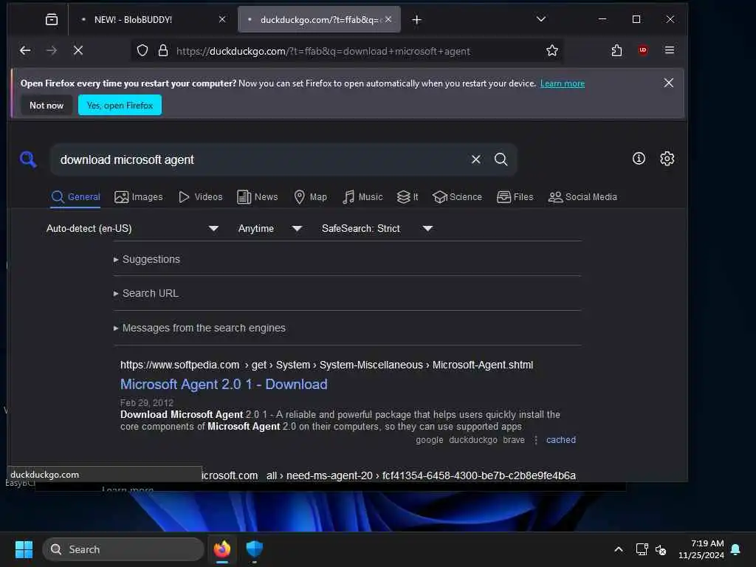
Task: Open Windows Security shield in taskbar
Action: point(254,549)
